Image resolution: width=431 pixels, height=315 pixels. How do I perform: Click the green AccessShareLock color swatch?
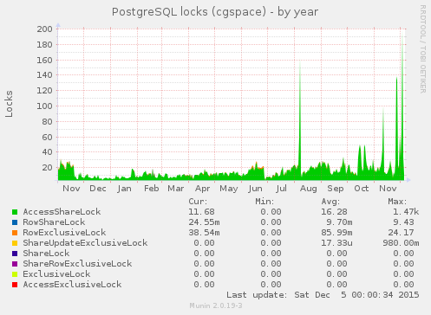pyautogui.click(x=15, y=212)
